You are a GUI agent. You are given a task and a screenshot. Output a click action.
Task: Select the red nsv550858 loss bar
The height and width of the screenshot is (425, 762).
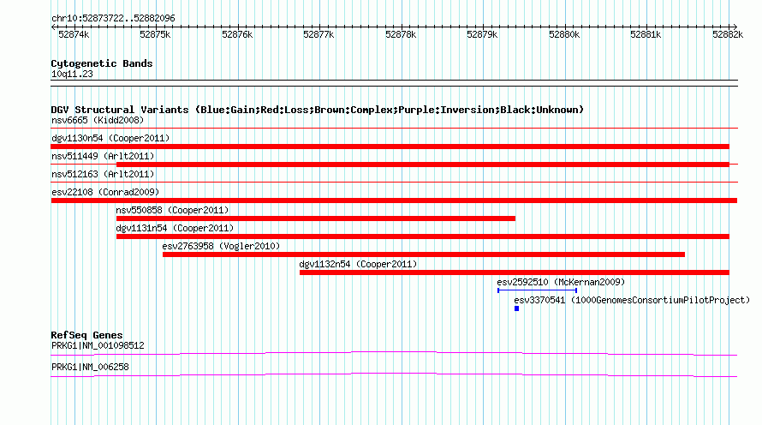click(x=316, y=218)
